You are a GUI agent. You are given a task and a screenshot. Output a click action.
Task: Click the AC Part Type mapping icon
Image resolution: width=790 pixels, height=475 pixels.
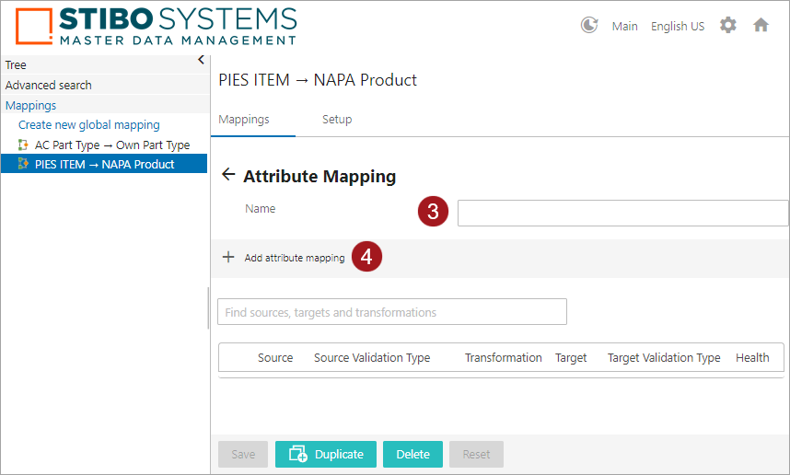tap(24, 145)
